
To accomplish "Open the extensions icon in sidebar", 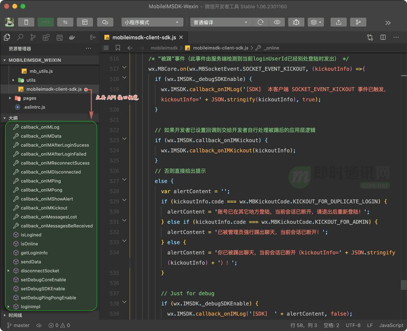I will [46, 37].
